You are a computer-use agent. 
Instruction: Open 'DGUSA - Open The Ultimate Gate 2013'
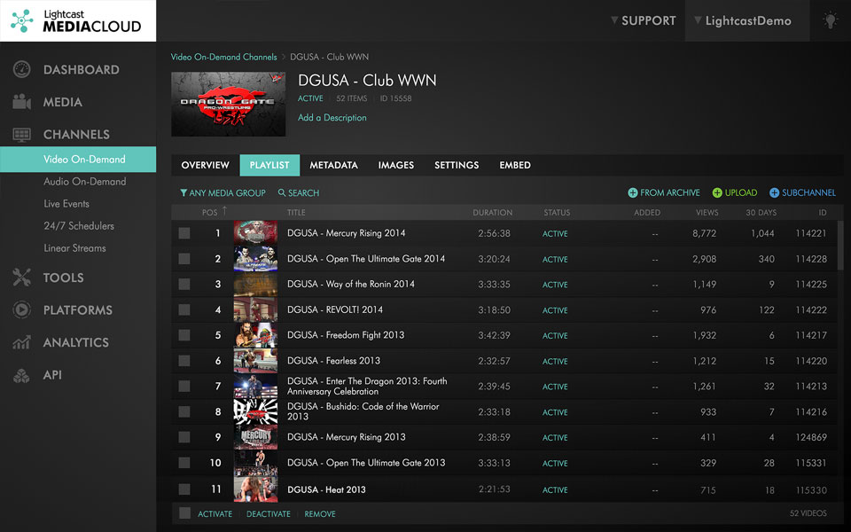366,463
